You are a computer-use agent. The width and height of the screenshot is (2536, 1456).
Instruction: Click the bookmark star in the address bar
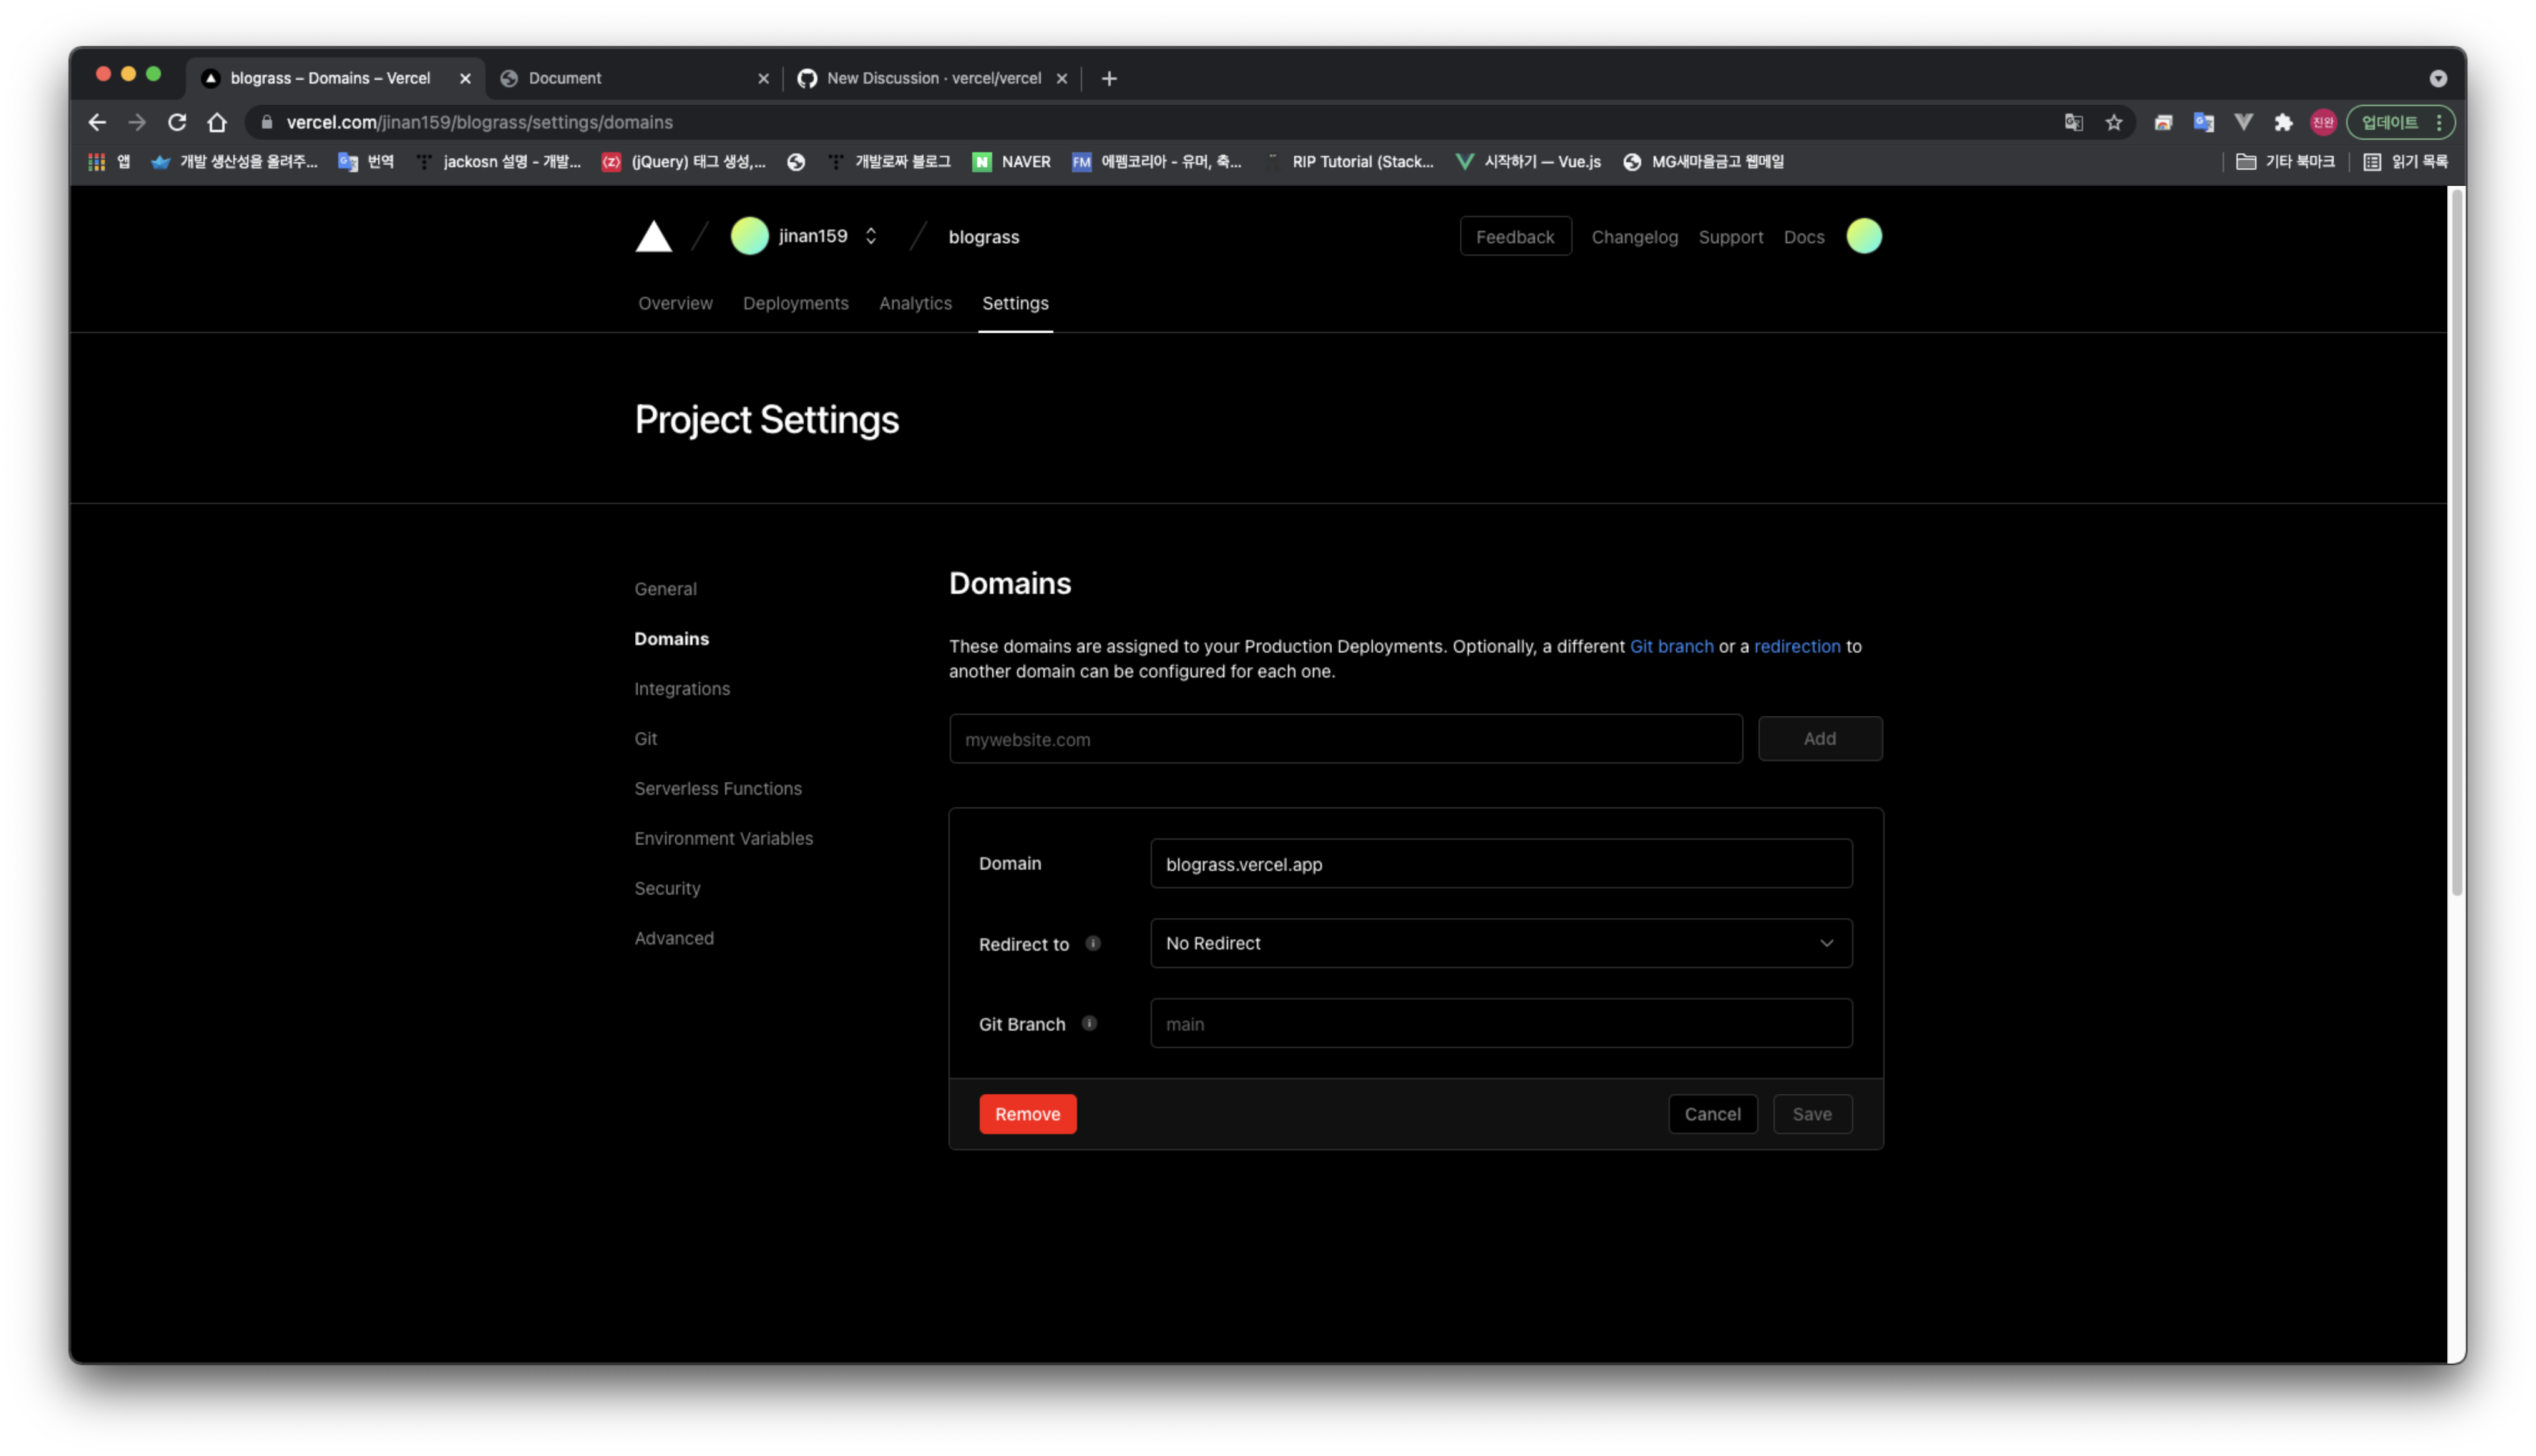[2114, 122]
